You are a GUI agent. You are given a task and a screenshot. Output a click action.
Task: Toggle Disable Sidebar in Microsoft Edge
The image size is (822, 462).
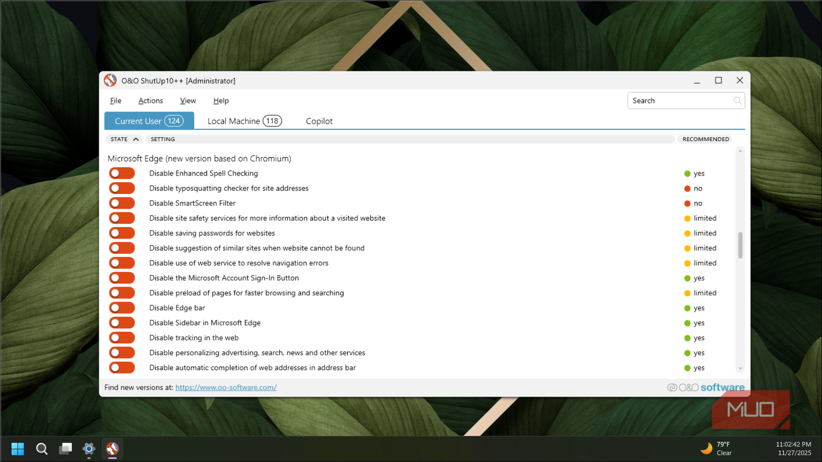(x=122, y=322)
